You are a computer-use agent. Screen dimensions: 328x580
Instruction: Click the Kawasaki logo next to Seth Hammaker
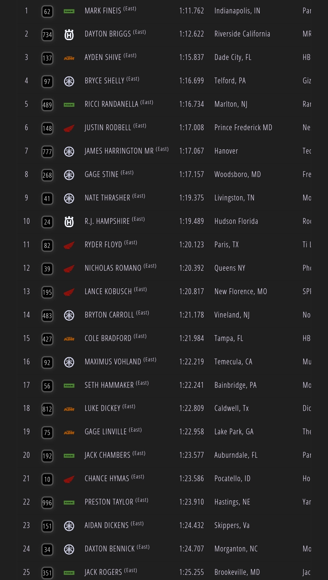pos(69,386)
